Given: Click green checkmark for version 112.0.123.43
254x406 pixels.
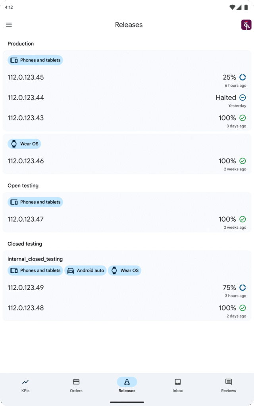Looking at the screenshot, I should [x=242, y=118].
